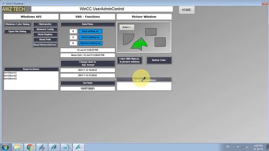Click the Windows API section header
Image resolution: width=269 pixels, height=151 pixels.
pos(31,17)
